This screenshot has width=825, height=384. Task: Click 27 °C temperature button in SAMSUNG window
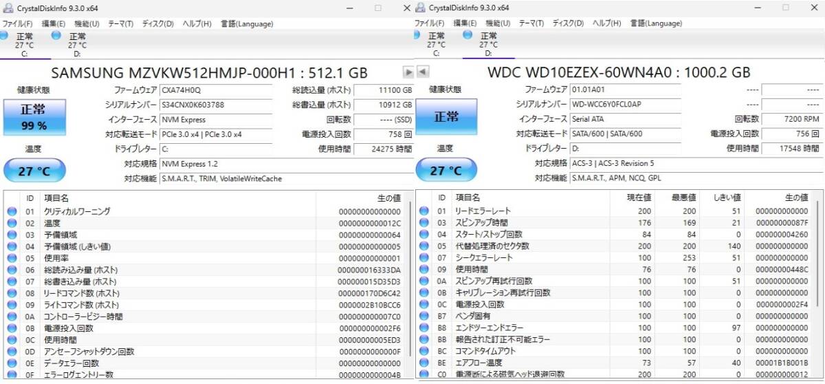pyautogui.click(x=34, y=171)
